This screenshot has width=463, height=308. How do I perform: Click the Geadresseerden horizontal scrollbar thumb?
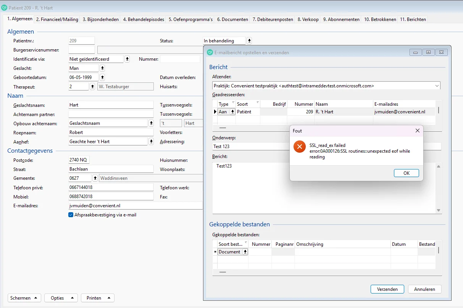223,128
